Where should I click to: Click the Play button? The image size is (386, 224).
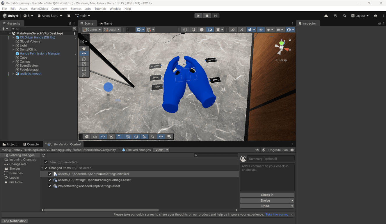pos(198,16)
